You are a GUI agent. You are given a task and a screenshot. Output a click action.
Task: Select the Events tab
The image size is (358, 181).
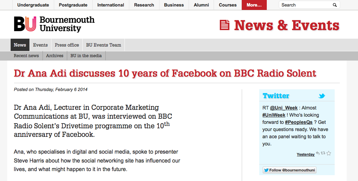tap(40, 45)
